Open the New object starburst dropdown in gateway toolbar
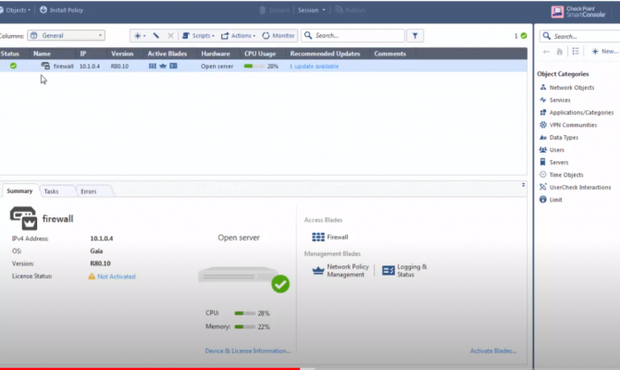The width and height of the screenshot is (620, 370). coord(140,35)
